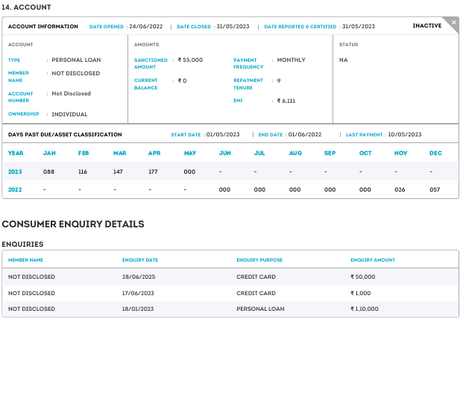Click the EMI label in Amounts
This screenshot has height=404, width=466.
[x=238, y=100]
